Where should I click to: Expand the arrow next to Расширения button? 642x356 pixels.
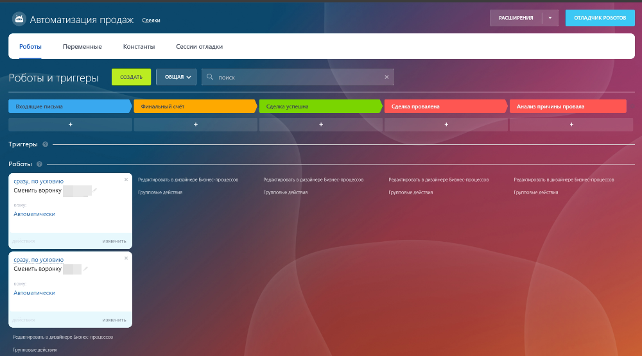550,18
